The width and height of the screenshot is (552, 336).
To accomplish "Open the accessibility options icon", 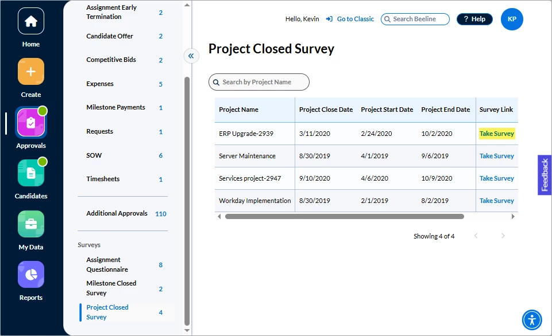I will pyautogui.click(x=532, y=320).
